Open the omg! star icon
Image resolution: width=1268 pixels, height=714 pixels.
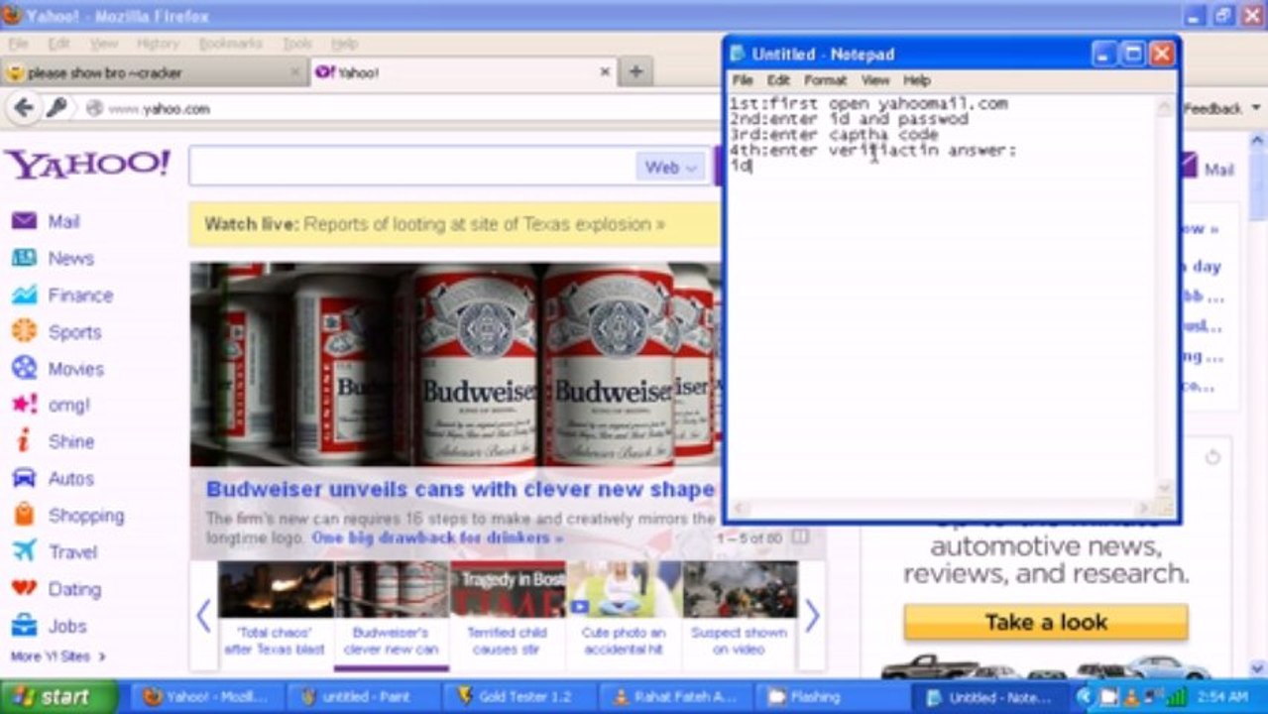pyautogui.click(x=24, y=405)
